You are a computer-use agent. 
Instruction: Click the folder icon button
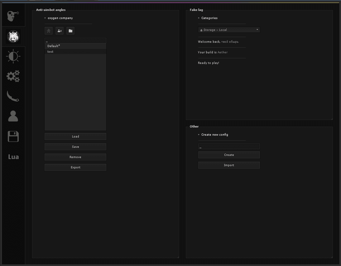70,31
